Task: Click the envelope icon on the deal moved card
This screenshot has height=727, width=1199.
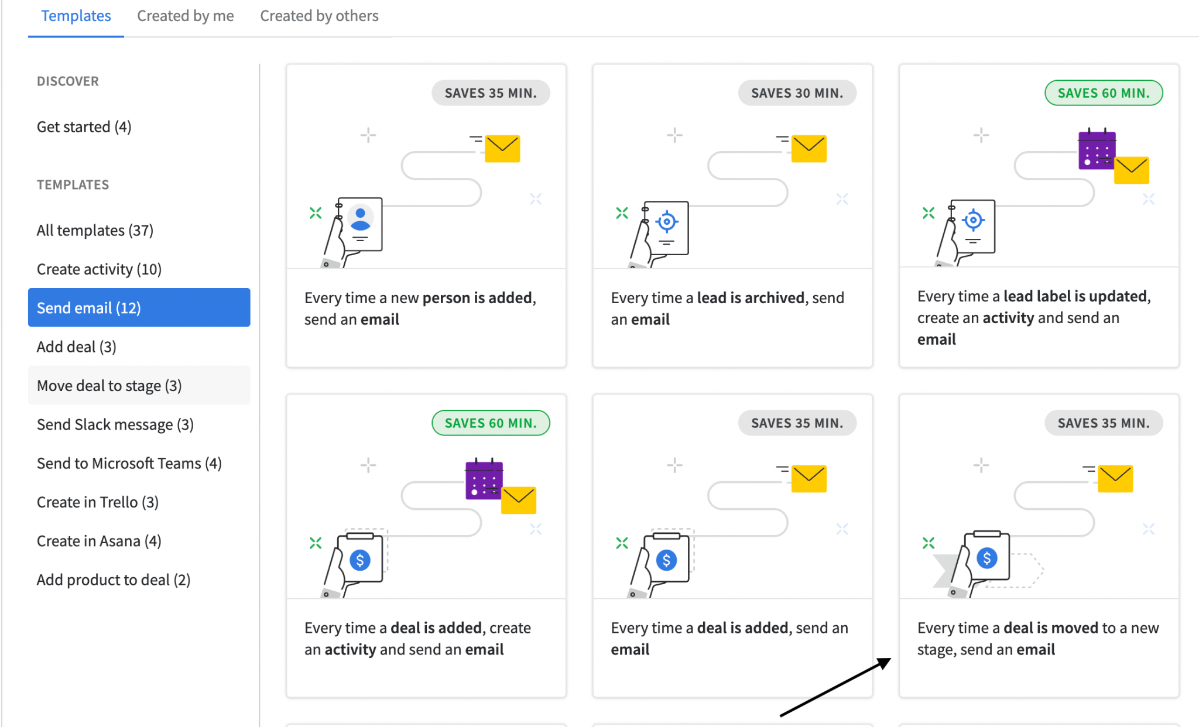Action: tap(1116, 478)
